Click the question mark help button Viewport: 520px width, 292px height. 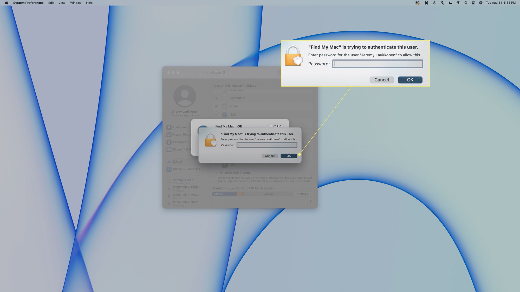coord(310,201)
